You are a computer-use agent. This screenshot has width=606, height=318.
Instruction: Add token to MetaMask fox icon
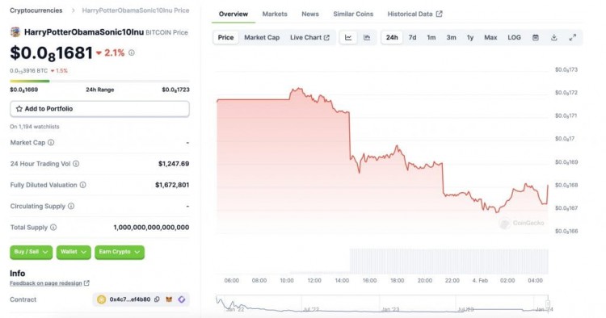click(x=169, y=299)
